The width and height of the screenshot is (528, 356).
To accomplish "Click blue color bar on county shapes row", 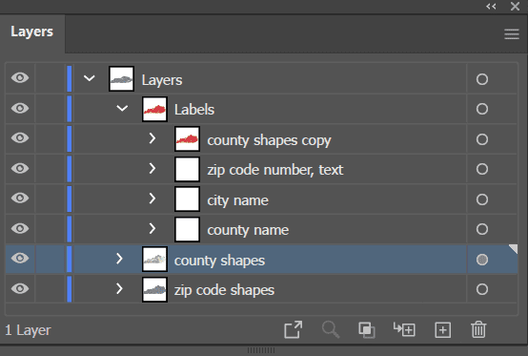I will pyautogui.click(x=70, y=259).
